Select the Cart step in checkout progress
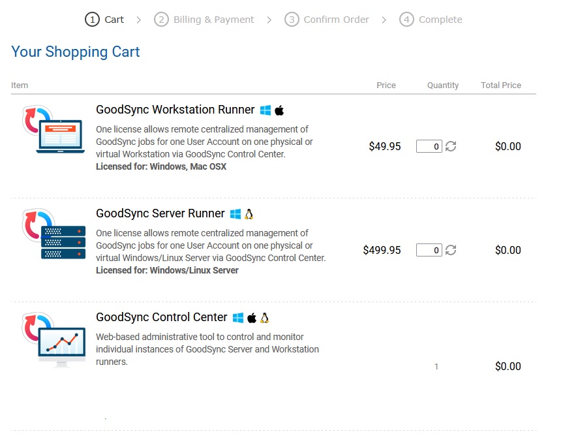 (x=104, y=20)
